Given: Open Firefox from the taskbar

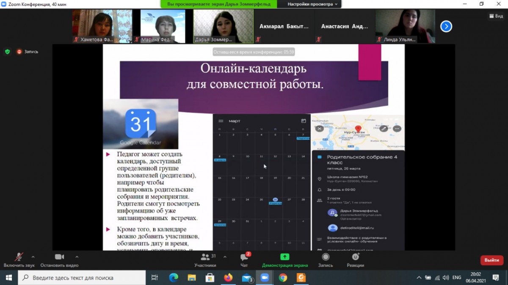Looking at the screenshot, I should (x=228, y=278).
